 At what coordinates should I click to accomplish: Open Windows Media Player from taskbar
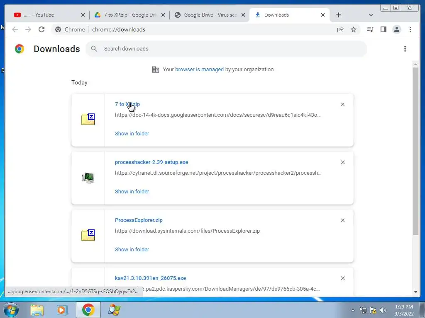(x=62, y=310)
